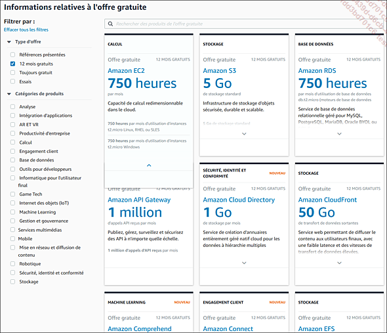
Task: Click the 1 Go figure on Cloud Directory card
Action: [x=217, y=212]
